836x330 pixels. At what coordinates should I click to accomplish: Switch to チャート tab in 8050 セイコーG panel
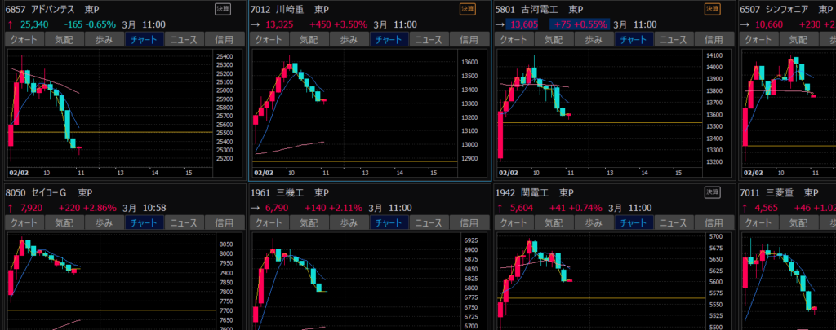pos(145,222)
